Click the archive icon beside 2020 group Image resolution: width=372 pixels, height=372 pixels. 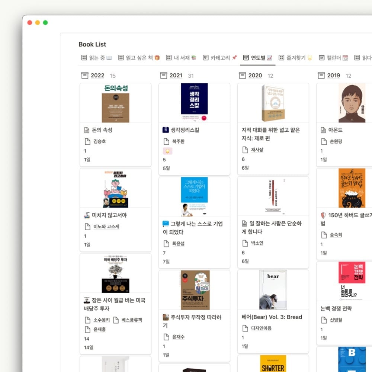click(242, 76)
